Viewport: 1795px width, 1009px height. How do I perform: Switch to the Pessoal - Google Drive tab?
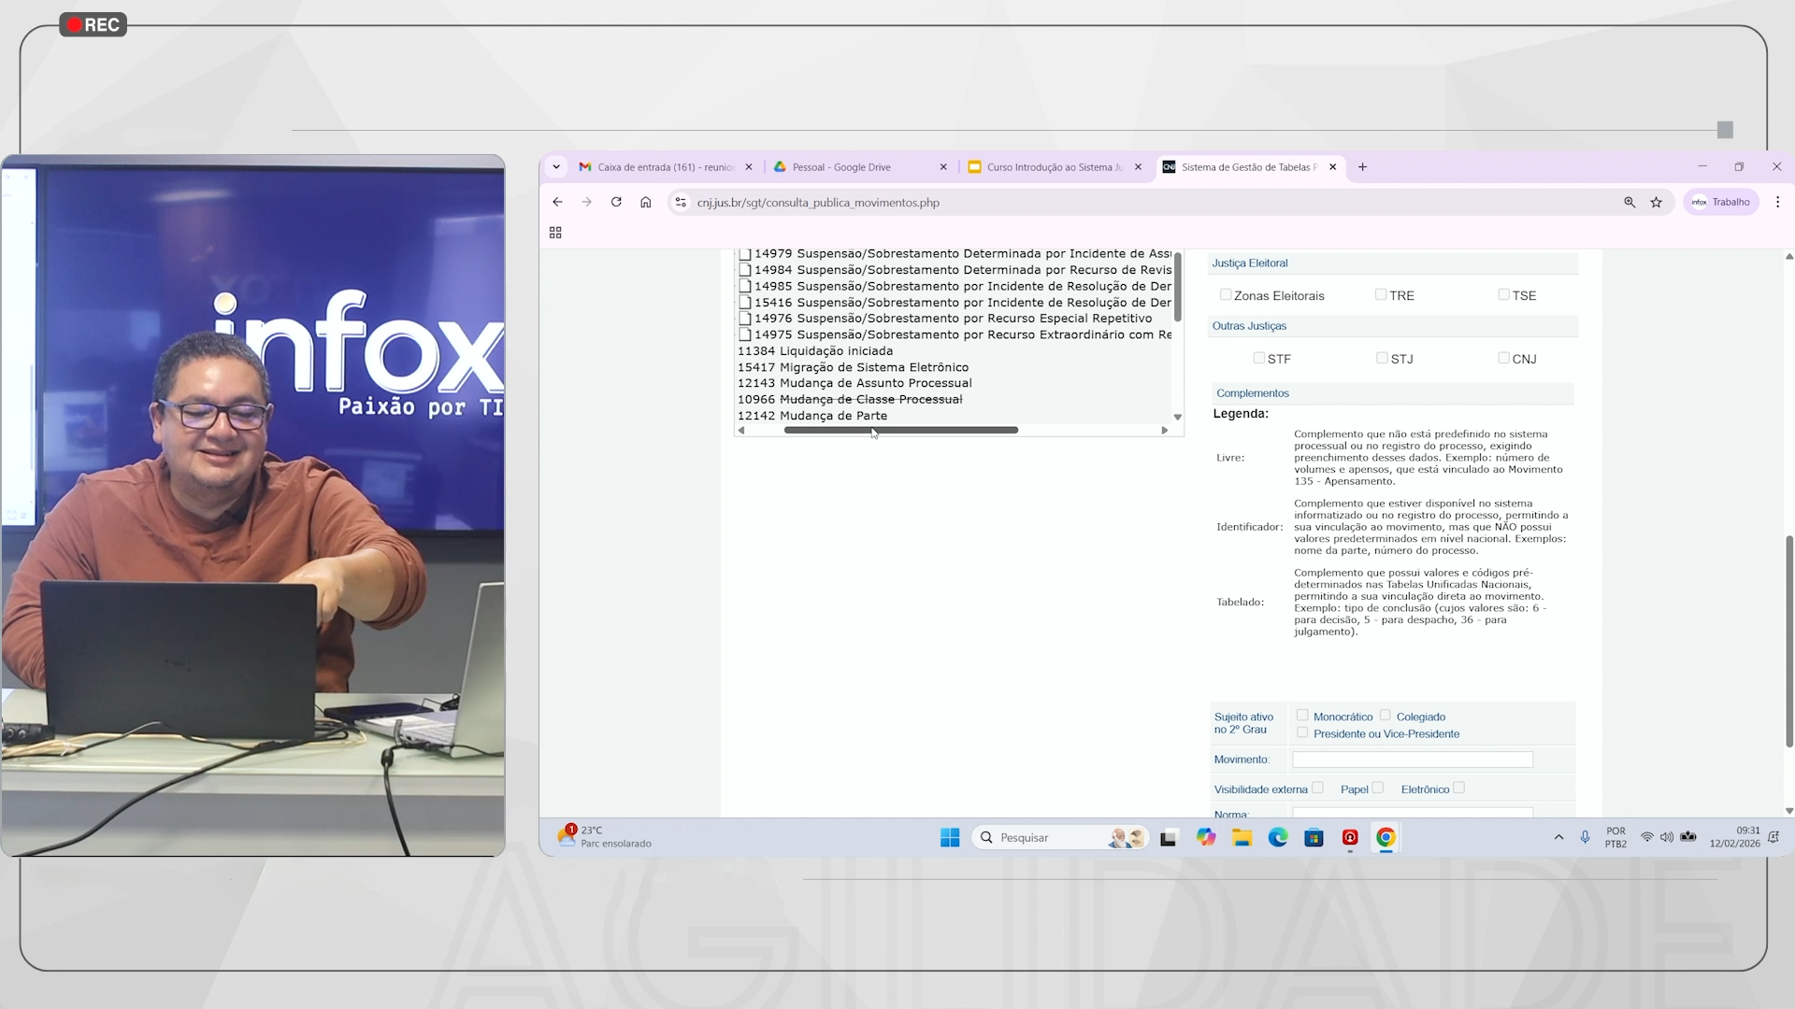click(841, 167)
